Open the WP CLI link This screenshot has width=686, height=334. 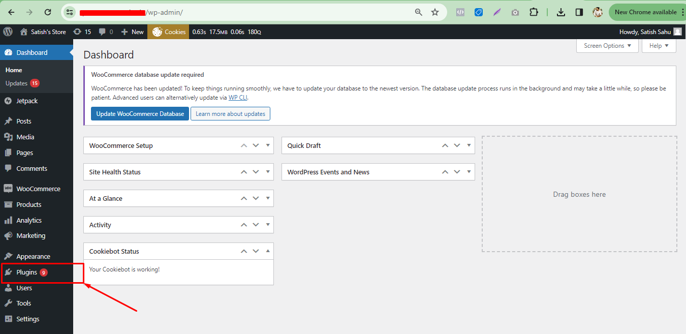(x=238, y=98)
